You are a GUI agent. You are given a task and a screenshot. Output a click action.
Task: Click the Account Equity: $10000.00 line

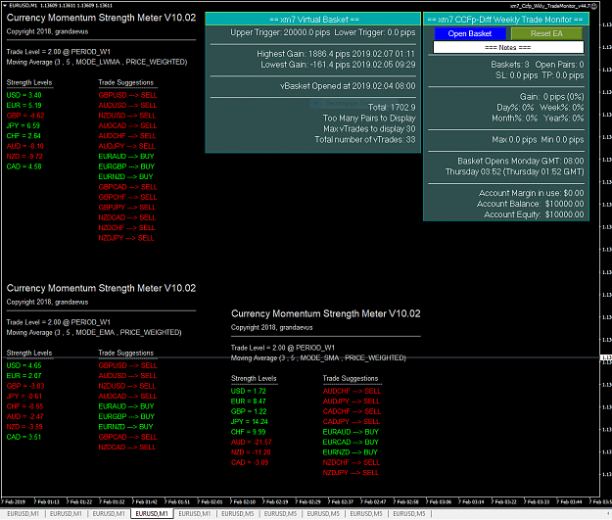[x=534, y=214]
